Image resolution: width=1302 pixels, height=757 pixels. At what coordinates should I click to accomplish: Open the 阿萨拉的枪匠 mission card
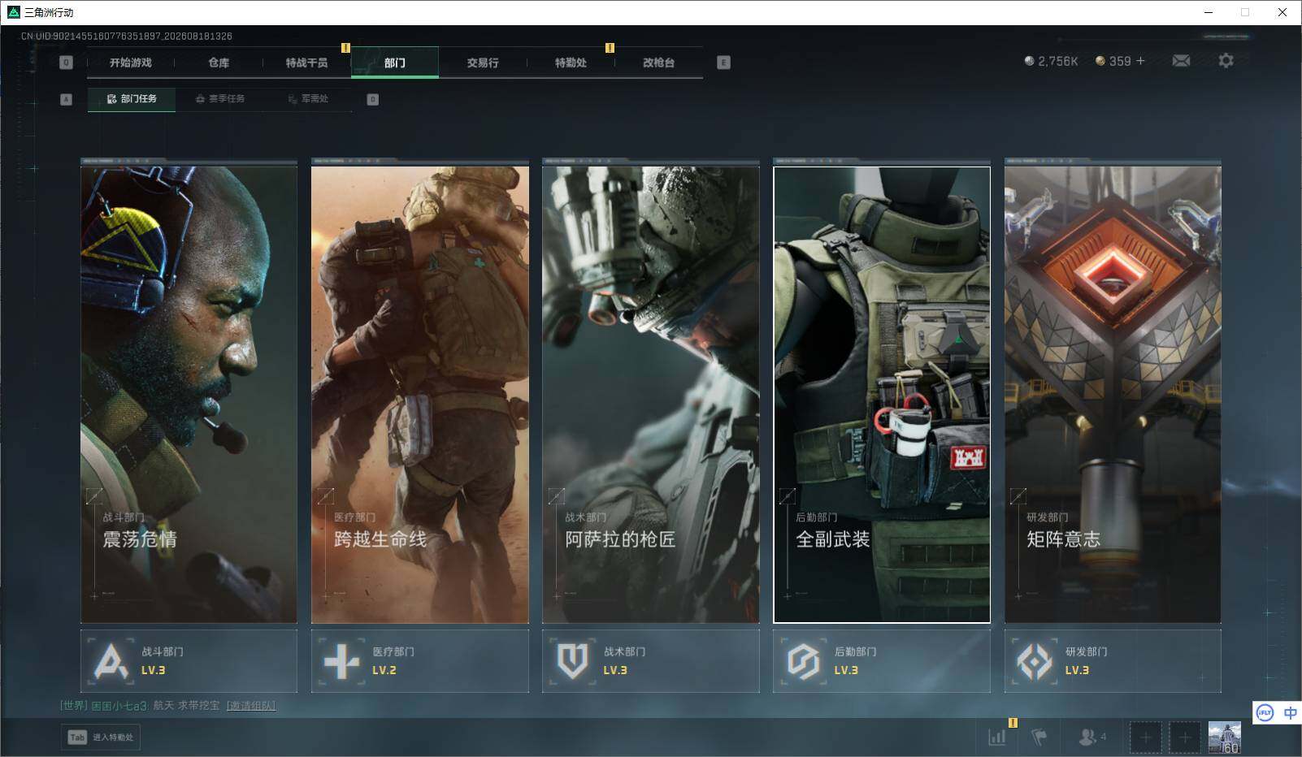click(651, 394)
